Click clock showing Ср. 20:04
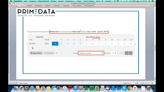This screenshot has height=92, width=164. 143,1
